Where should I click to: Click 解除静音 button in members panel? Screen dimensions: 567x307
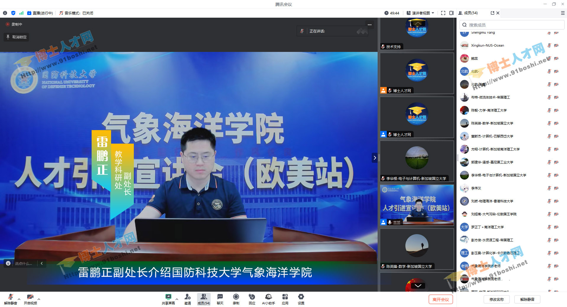527,299
